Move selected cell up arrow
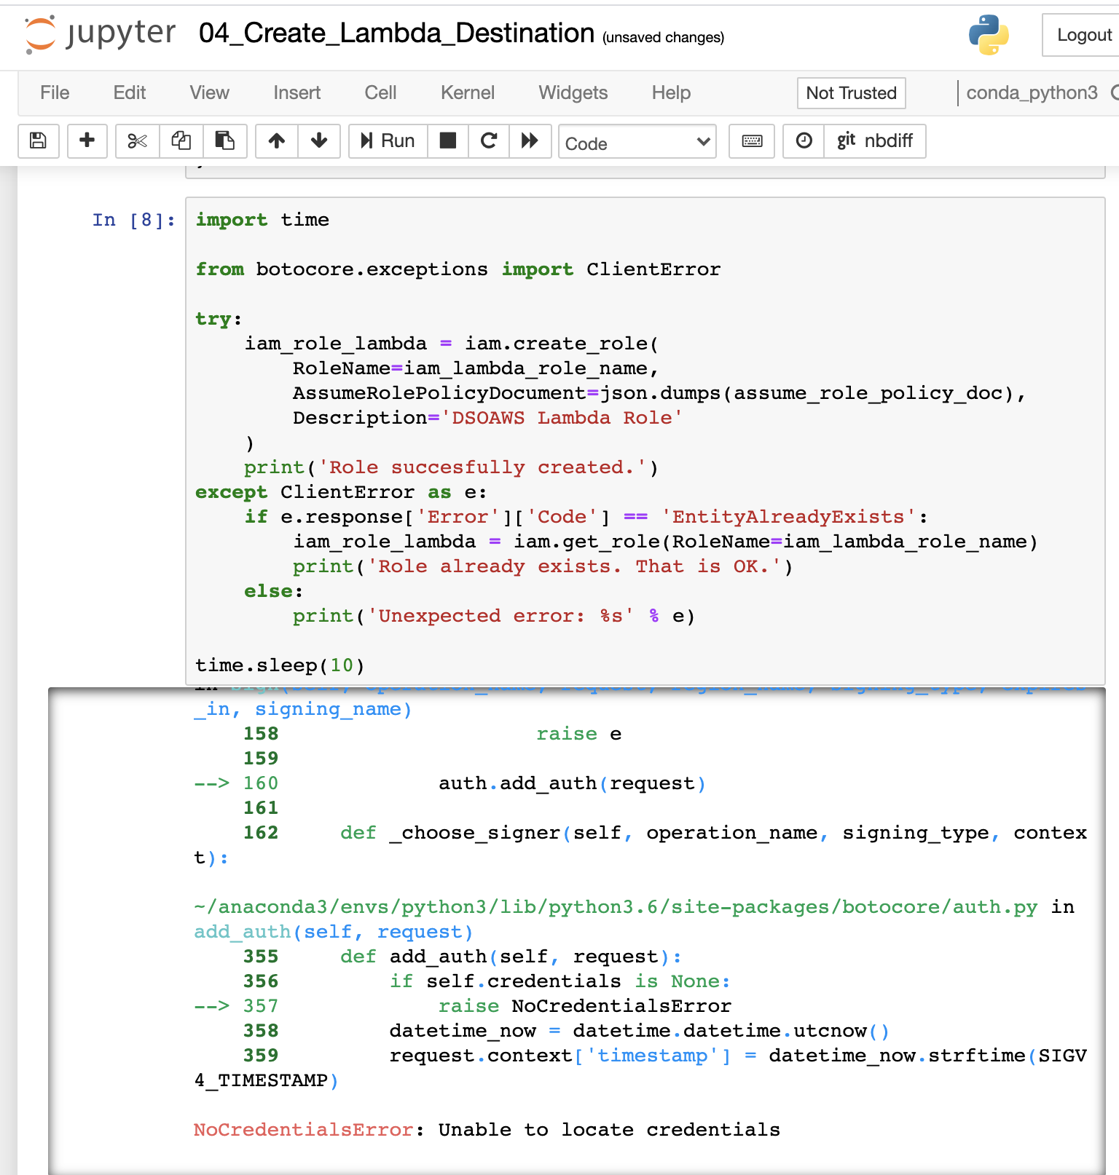The width and height of the screenshot is (1119, 1175). coord(277,141)
